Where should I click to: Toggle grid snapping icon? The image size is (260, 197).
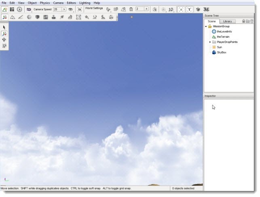coord(116,9)
